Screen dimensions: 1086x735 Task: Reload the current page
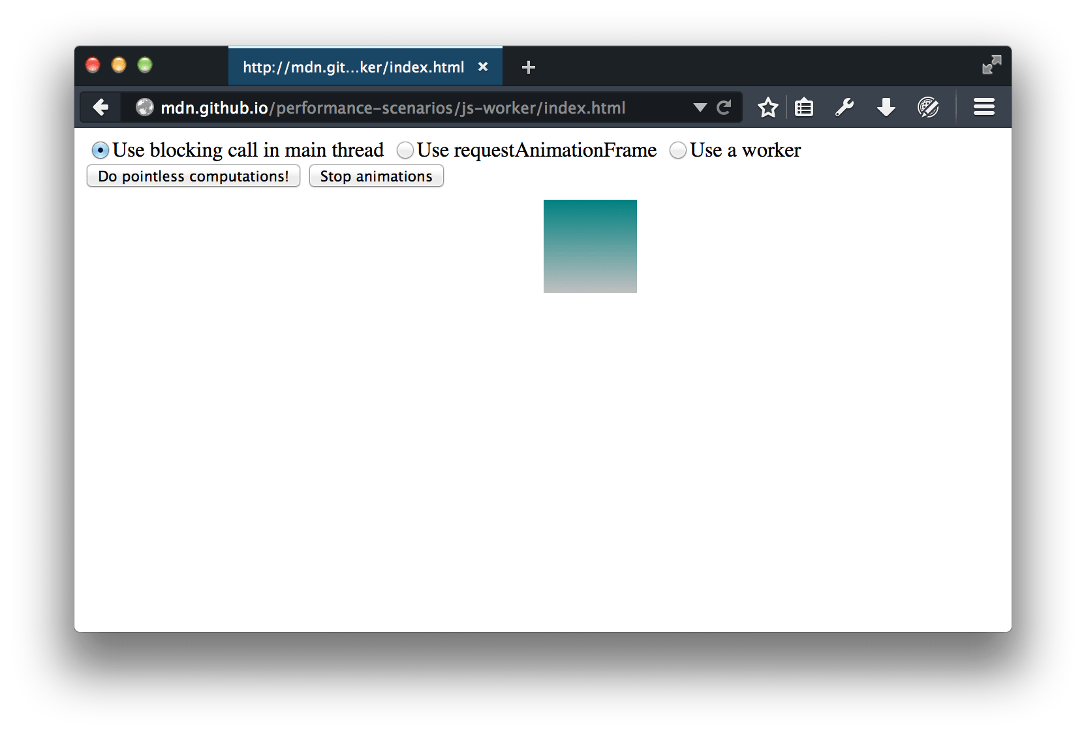point(723,108)
